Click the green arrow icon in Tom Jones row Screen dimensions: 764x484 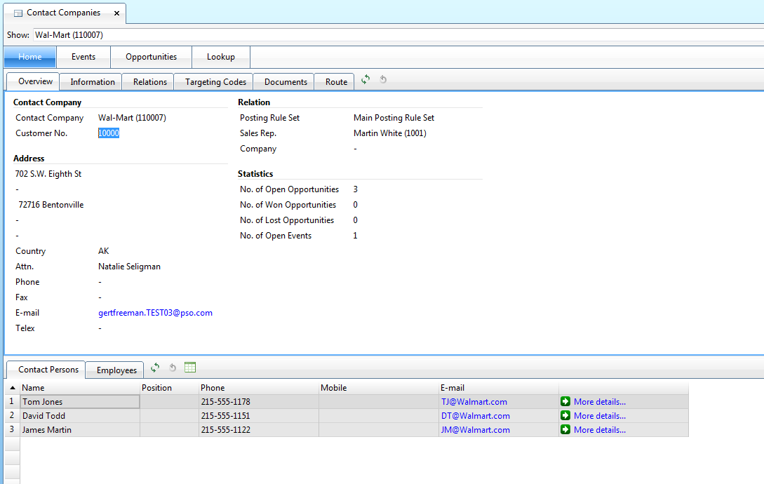[565, 402]
